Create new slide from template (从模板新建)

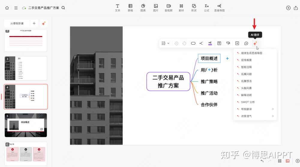[x=17, y=23]
